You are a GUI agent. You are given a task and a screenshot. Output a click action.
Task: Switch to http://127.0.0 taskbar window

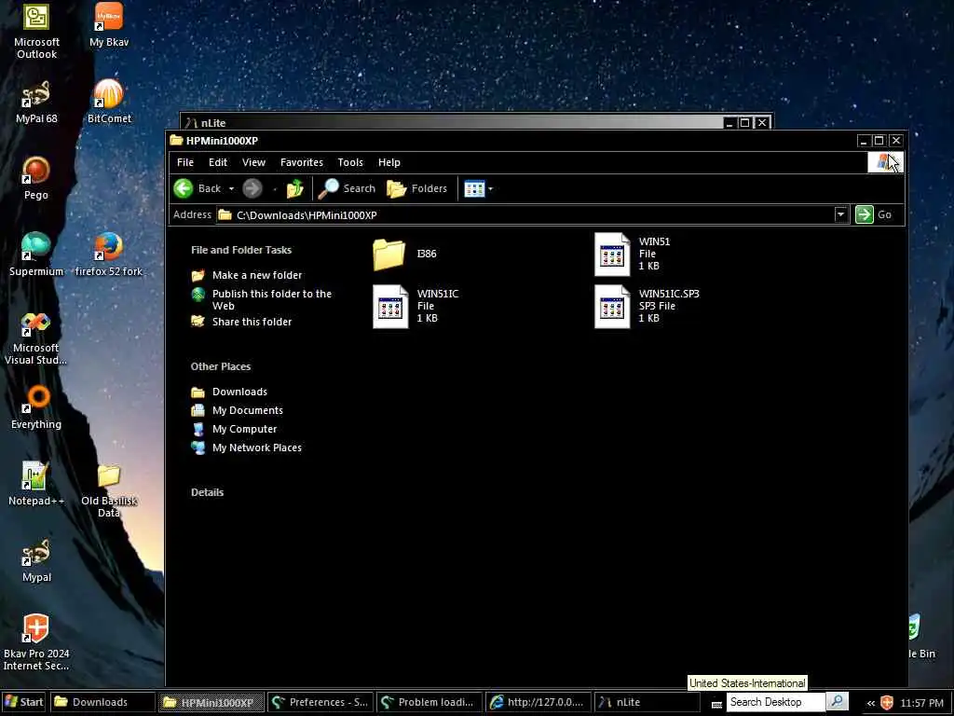(538, 702)
